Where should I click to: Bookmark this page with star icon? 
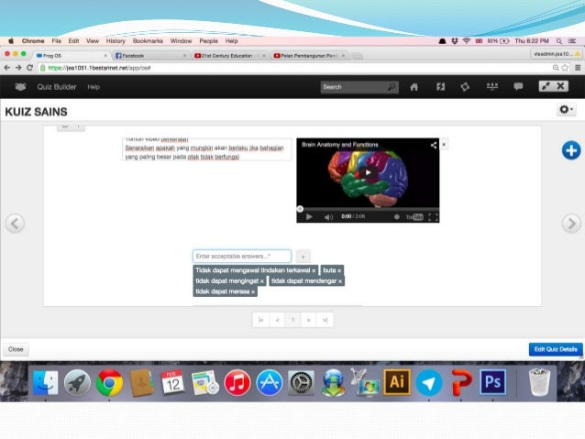[x=565, y=68]
